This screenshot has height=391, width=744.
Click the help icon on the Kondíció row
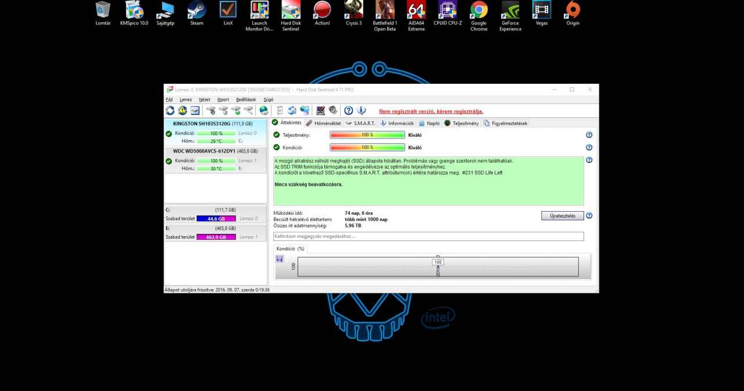coord(589,148)
